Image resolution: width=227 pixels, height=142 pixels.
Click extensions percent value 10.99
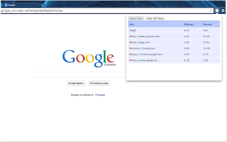tap(206, 48)
